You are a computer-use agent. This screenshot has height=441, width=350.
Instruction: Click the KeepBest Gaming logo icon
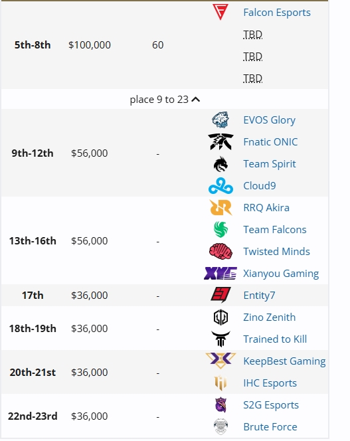pos(220,361)
